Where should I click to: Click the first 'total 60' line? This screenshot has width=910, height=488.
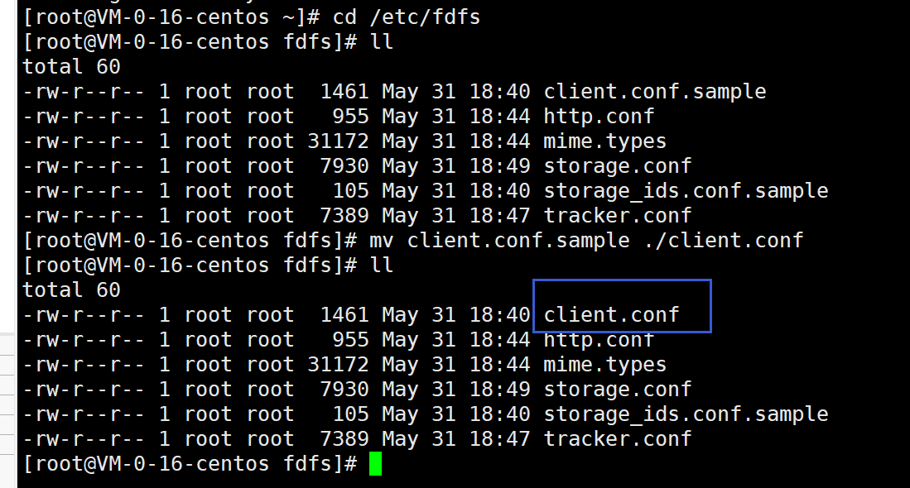click(71, 67)
